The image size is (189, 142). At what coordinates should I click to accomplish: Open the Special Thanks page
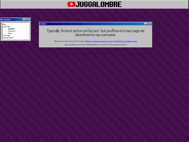(x=8, y=38)
